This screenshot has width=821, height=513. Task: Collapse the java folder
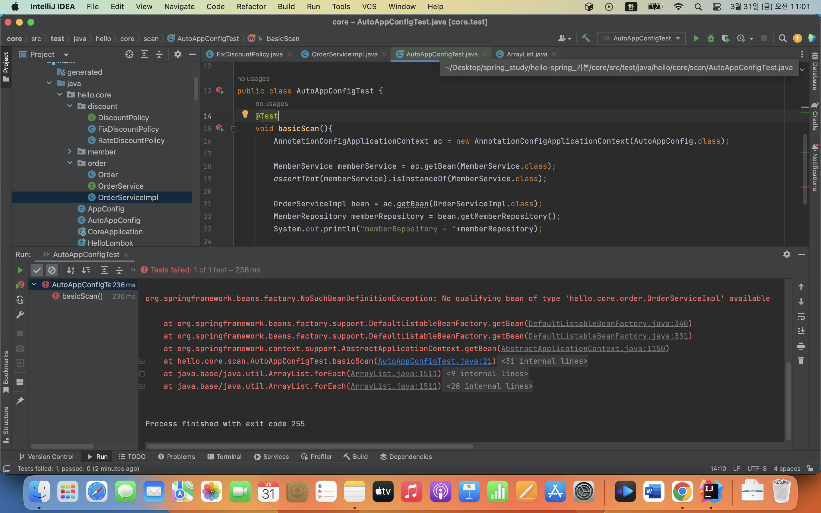[50, 83]
